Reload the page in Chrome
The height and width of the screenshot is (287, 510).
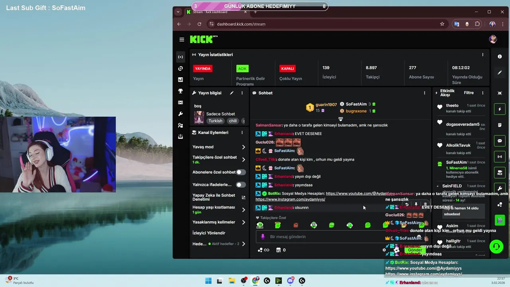click(x=199, y=24)
